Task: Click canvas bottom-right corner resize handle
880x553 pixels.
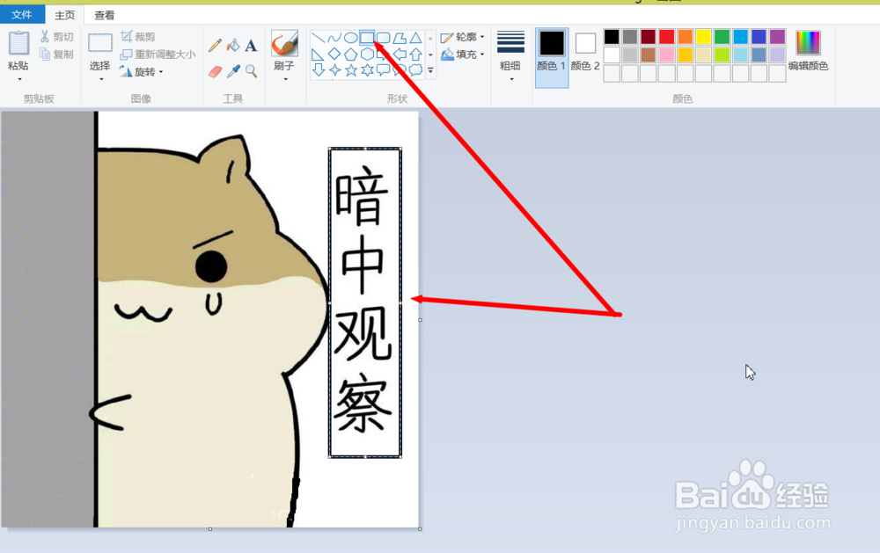Action: point(420,529)
